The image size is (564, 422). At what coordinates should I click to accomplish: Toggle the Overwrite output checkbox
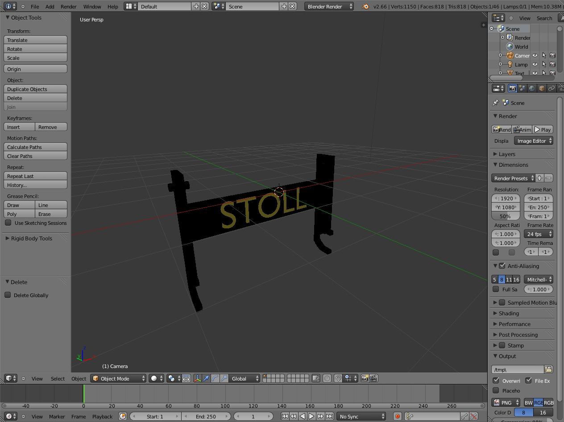pyautogui.click(x=496, y=381)
